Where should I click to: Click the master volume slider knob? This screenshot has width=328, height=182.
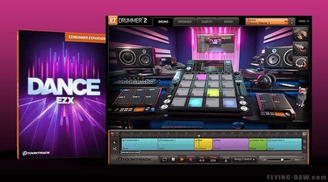[282, 160]
